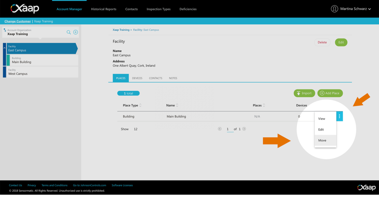
Task: Click the search icon in Account Organization
Action: point(68,32)
